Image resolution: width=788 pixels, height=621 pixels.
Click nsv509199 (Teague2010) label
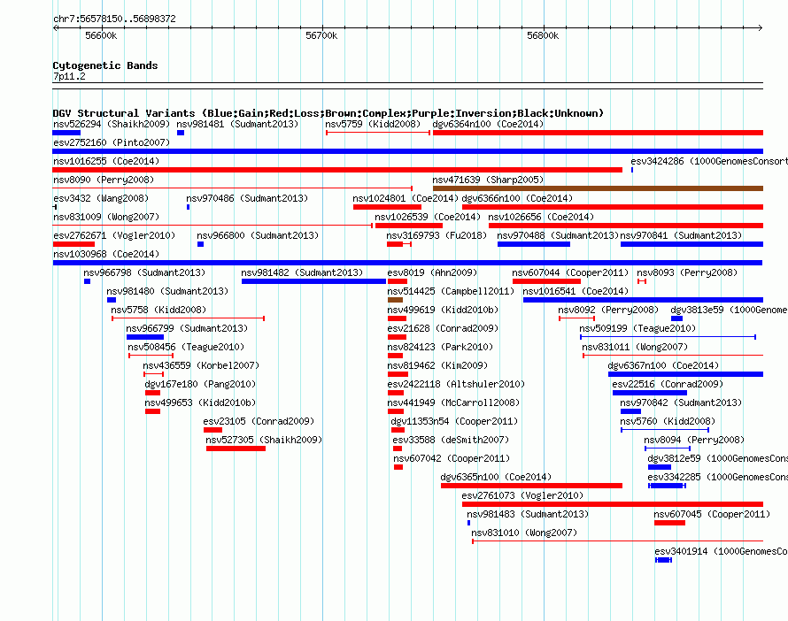coord(637,328)
